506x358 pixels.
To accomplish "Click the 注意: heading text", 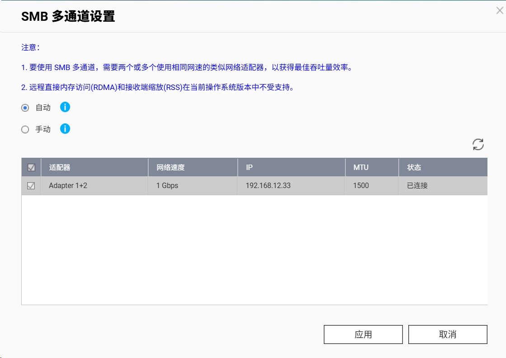I will click(31, 47).
